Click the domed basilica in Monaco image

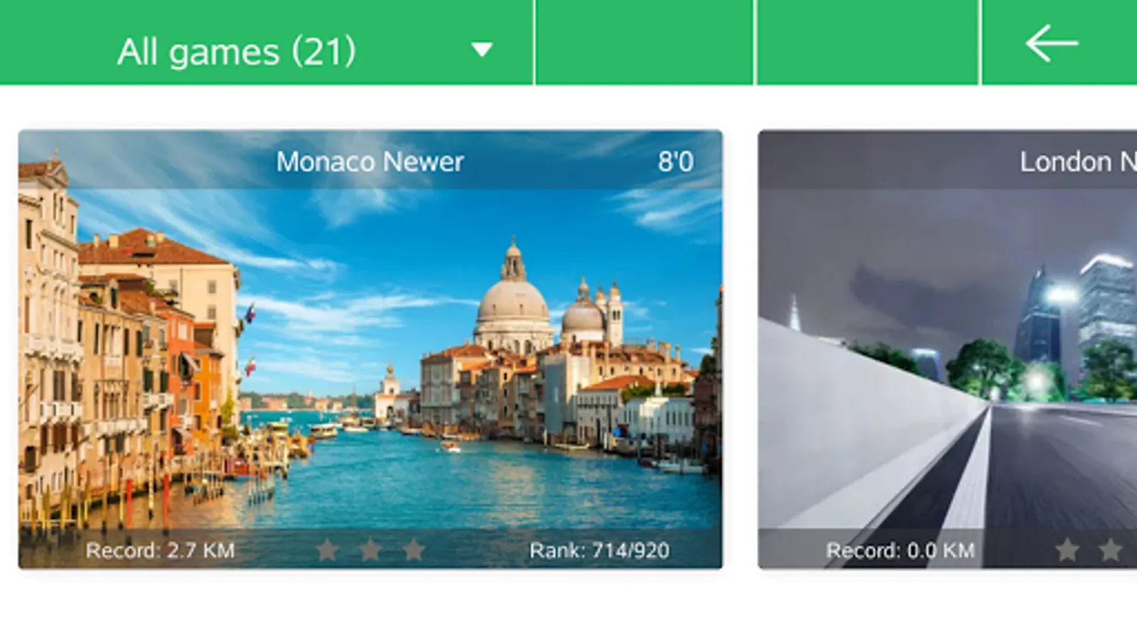(513, 298)
